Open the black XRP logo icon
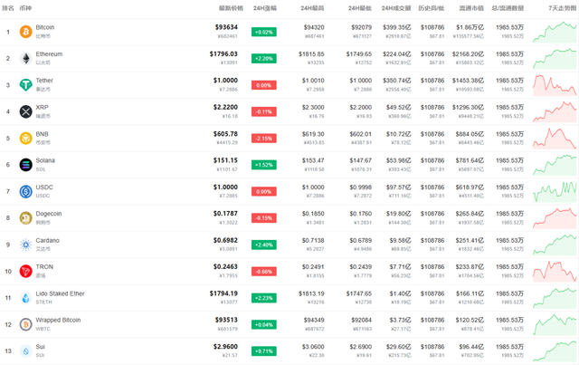Image resolution: width=579 pixels, height=365 pixels. 26,111
